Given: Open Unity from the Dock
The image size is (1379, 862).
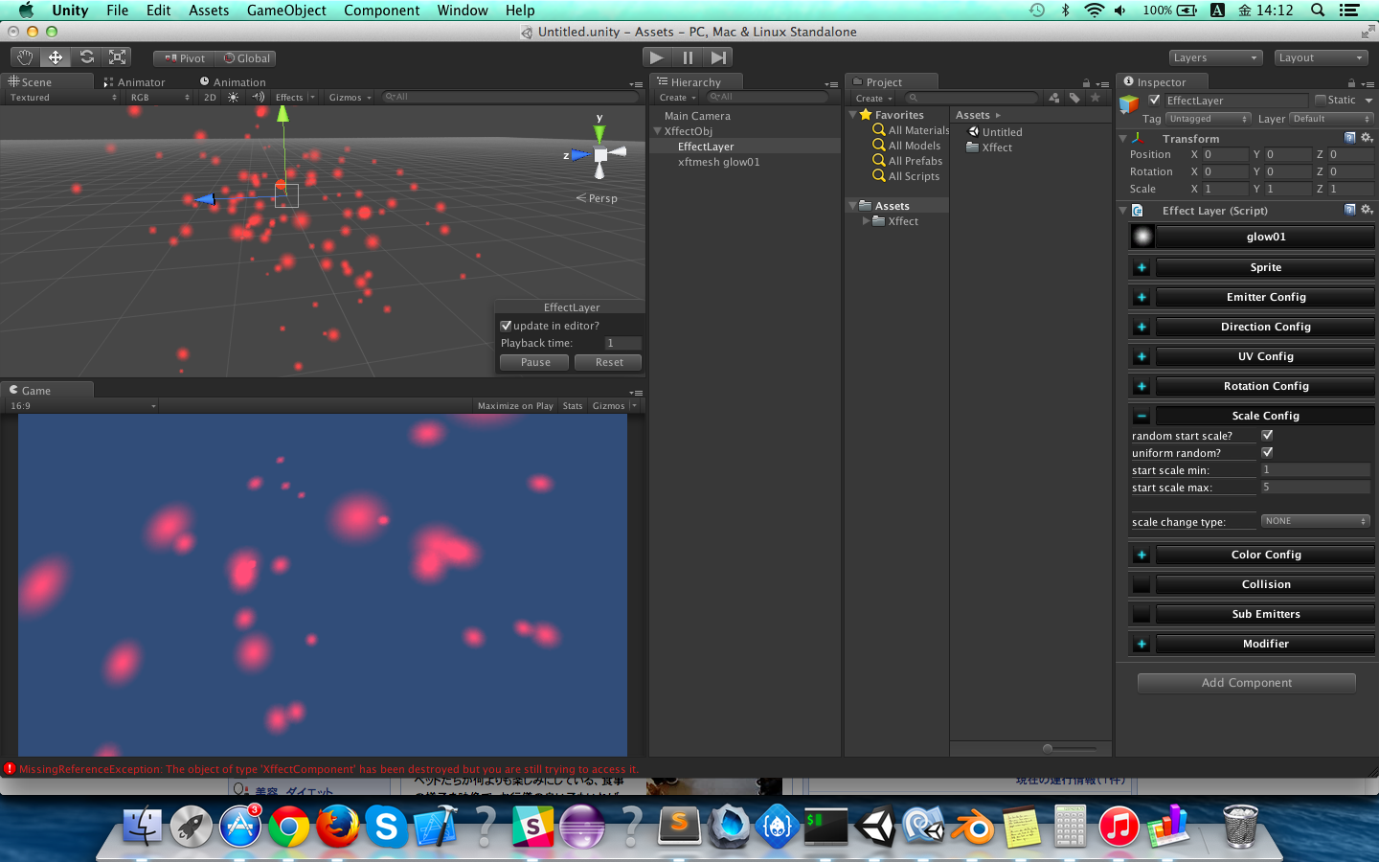Looking at the screenshot, I should pos(875,826).
